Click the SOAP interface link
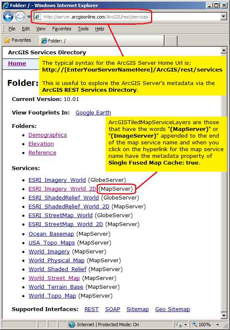This screenshot has height=330, width=230. pos(113,309)
